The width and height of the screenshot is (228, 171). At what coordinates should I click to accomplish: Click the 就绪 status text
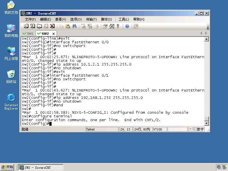pos(25,129)
